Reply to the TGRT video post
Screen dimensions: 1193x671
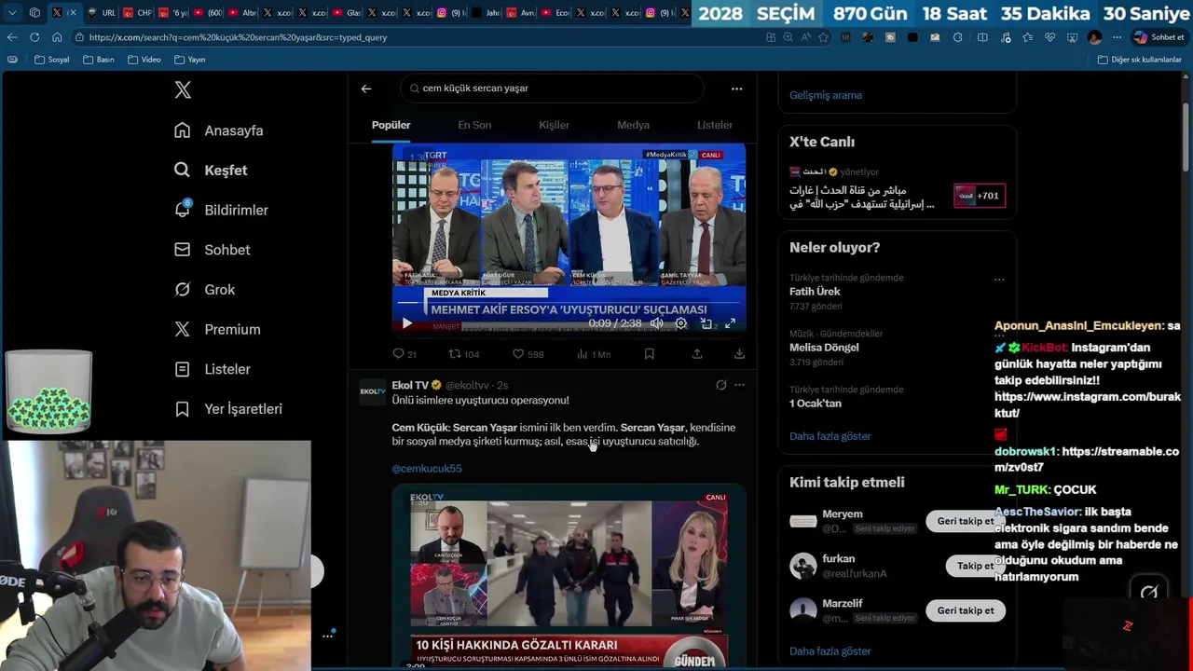[405, 354]
